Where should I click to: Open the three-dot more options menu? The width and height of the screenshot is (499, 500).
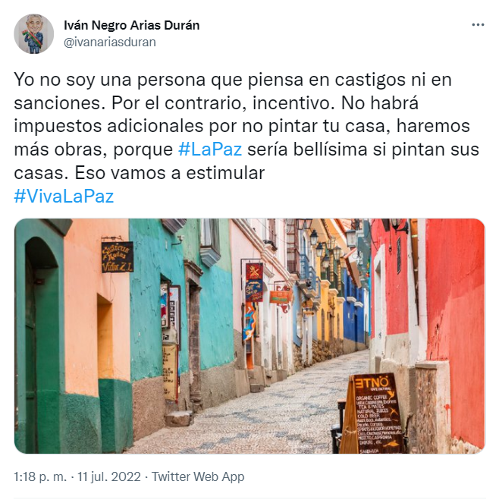pyautogui.click(x=478, y=25)
